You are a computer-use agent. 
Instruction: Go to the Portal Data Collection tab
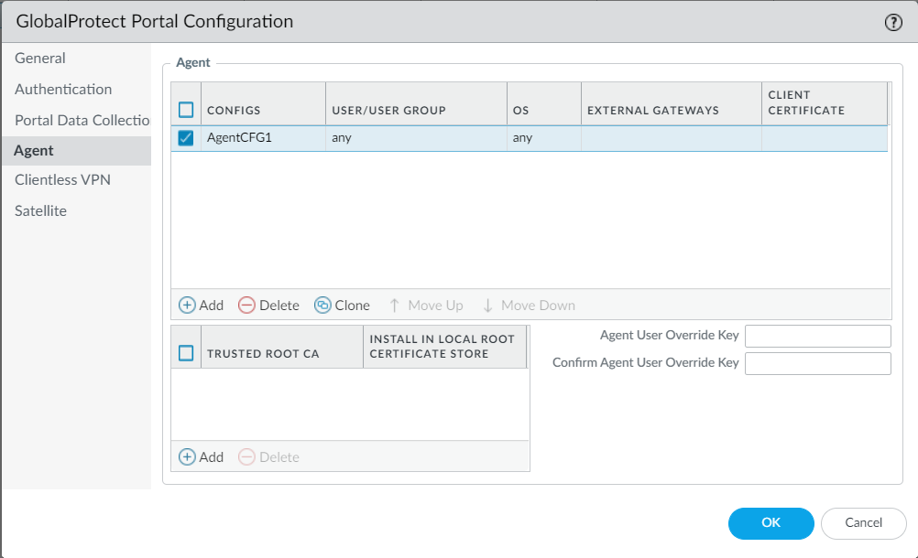[82, 121]
